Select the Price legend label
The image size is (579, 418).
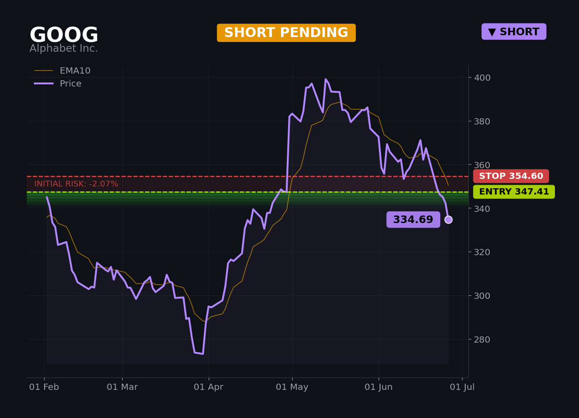[70, 84]
